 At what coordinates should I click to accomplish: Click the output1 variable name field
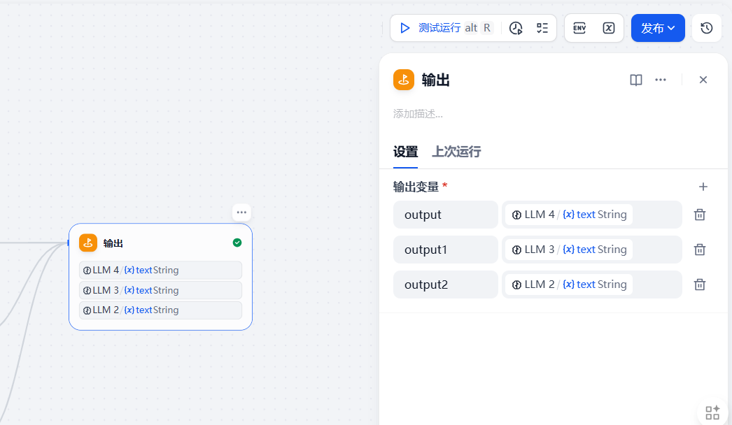click(x=445, y=250)
